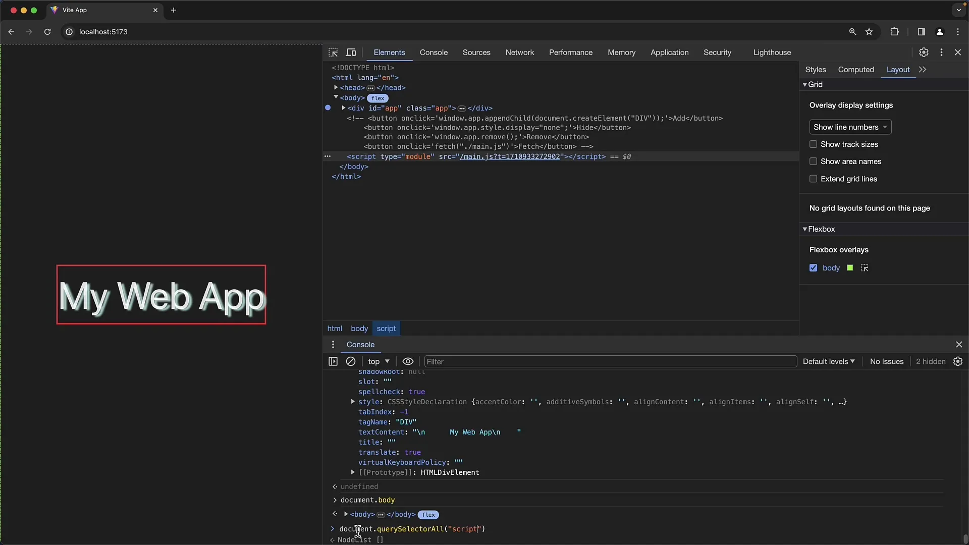The height and width of the screenshot is (545, 969).
Task: Click the body link under Flexbox overlays
Action: click(831, 268)
